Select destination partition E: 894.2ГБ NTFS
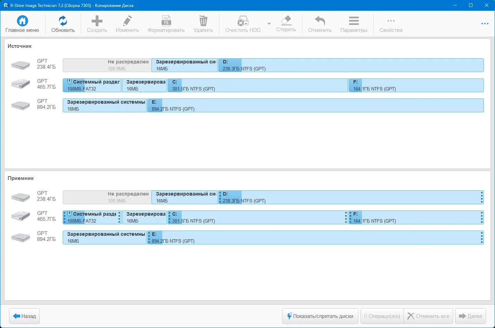This screenshot has width=495, height=328. pyautogui.click(x=315, y=238)
